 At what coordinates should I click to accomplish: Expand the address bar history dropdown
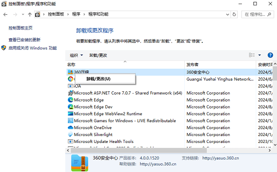pos(228,14)
